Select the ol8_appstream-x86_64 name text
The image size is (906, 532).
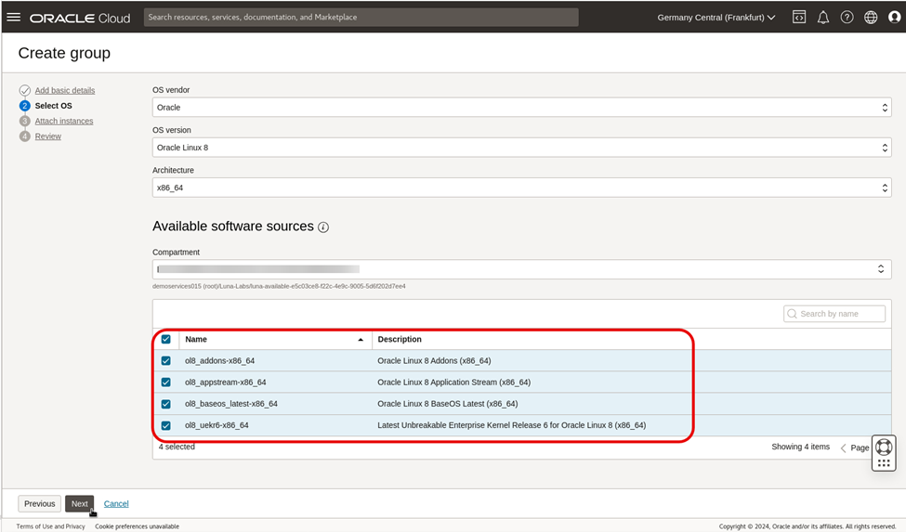click(x=226, y=382)
